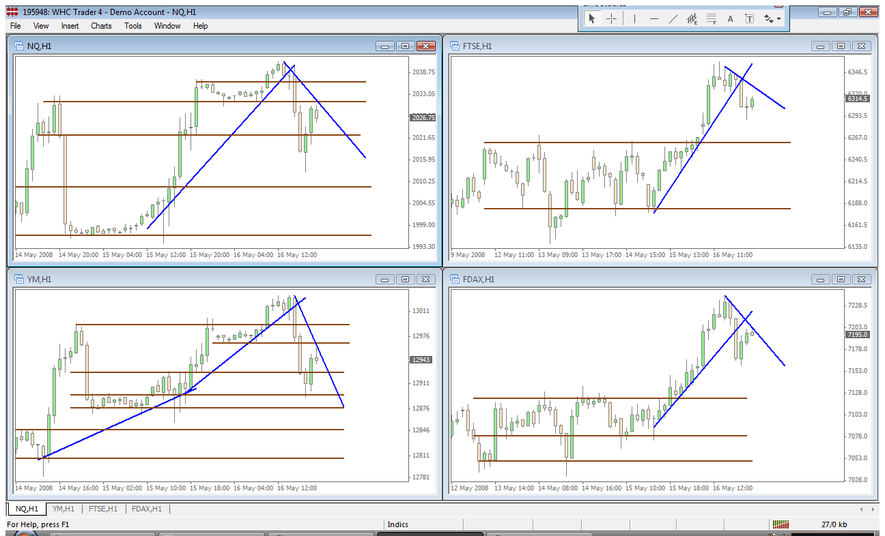This screenshot has width=885, height=536.
Task: Click the 27/0 kb traffic indicator
Action: [x=834, y=524]
